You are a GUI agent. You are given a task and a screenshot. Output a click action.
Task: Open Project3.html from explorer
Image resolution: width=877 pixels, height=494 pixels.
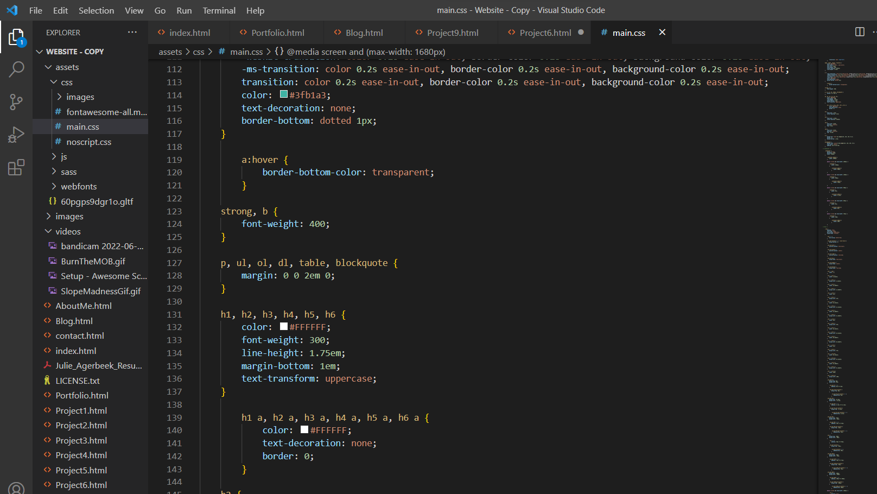click(90, 440)
